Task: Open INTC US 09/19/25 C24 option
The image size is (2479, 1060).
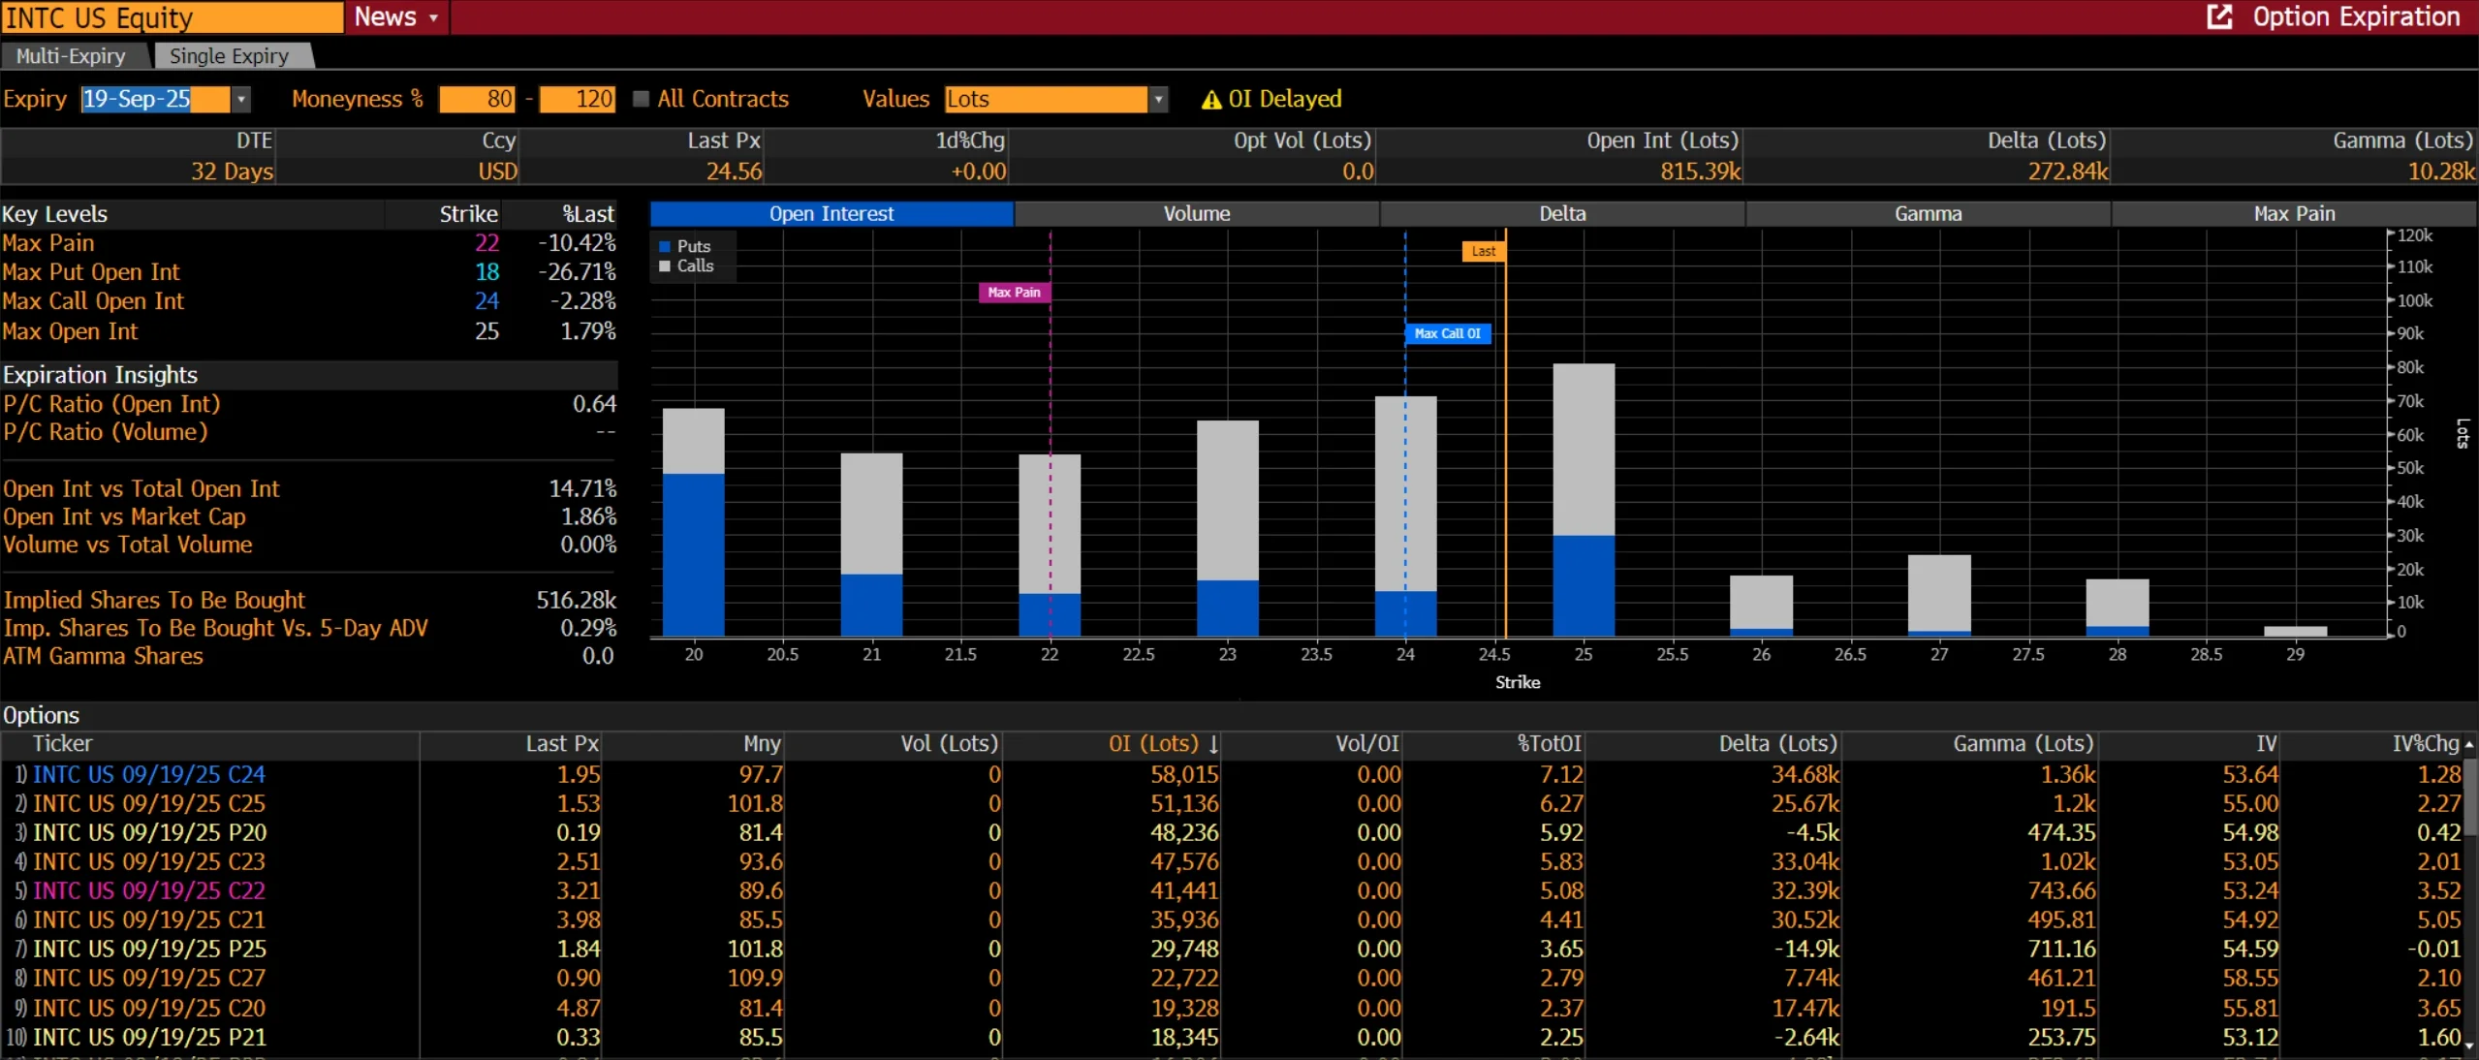Action: pos(149,775)
